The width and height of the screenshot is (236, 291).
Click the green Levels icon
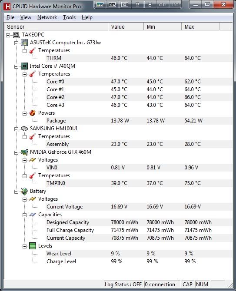[x=33, y=246]
